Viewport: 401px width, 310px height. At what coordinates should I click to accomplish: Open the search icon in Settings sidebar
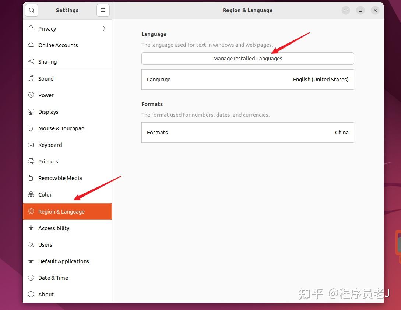coord(31,10)
